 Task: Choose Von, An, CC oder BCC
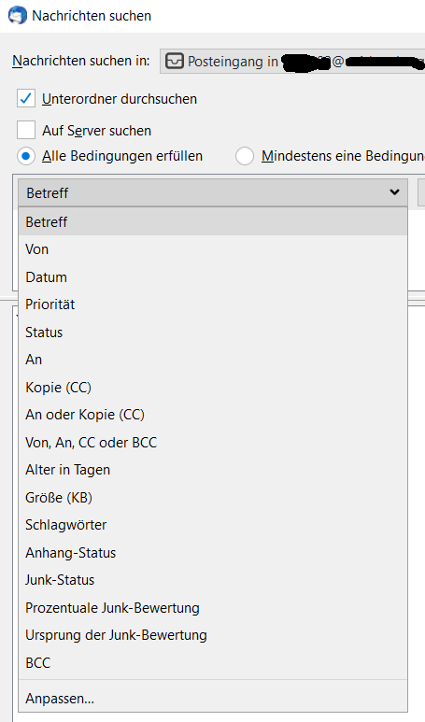[213, 442]
